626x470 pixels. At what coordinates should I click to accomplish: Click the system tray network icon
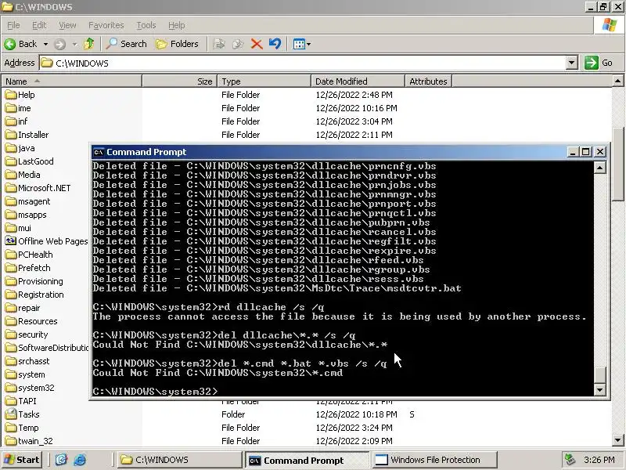coord(570,460)
